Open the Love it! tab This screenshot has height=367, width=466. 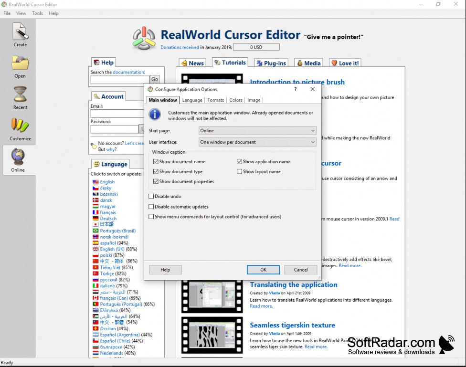tap(345, 63)
